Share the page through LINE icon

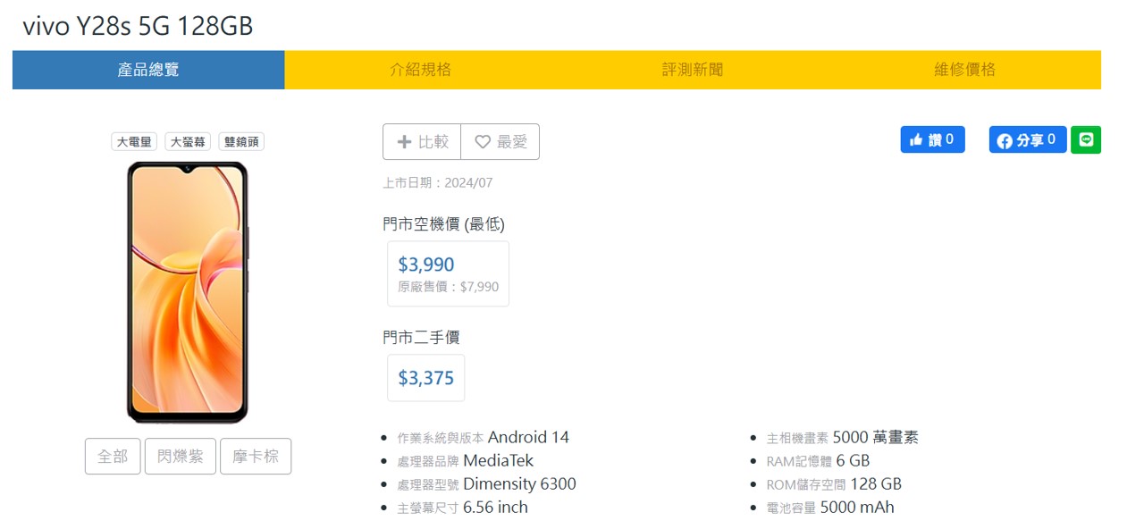[x=1086, y=139]
